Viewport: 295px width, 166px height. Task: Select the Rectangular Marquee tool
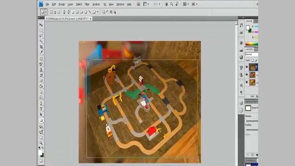pos(41,30)
